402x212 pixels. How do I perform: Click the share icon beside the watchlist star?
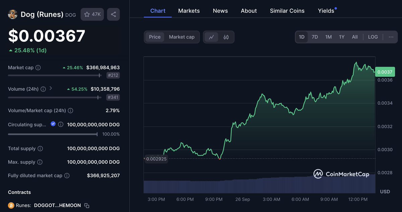(113, 14)
